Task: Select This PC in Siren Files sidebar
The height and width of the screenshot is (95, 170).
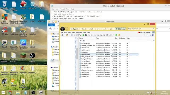Action: coord(54,68)
